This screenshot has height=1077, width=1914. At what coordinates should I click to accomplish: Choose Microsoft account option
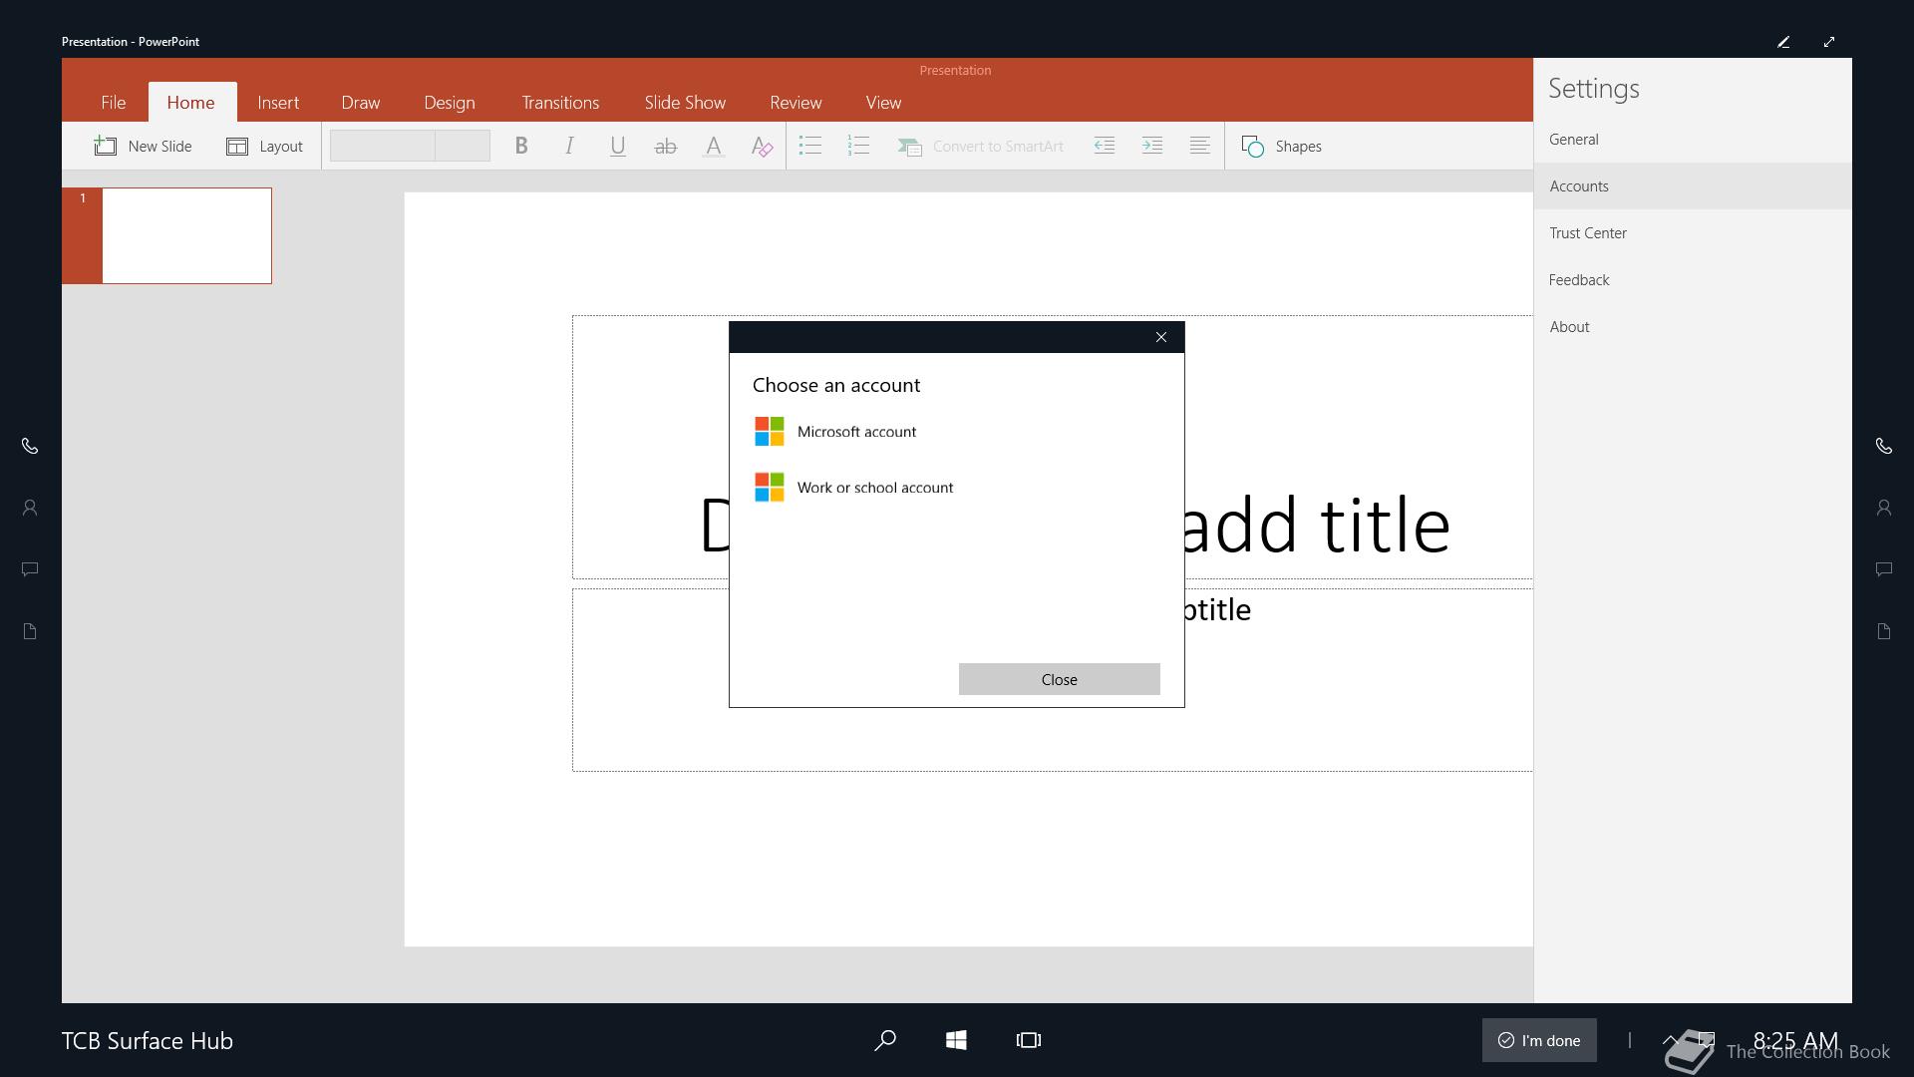click(835, 431)
